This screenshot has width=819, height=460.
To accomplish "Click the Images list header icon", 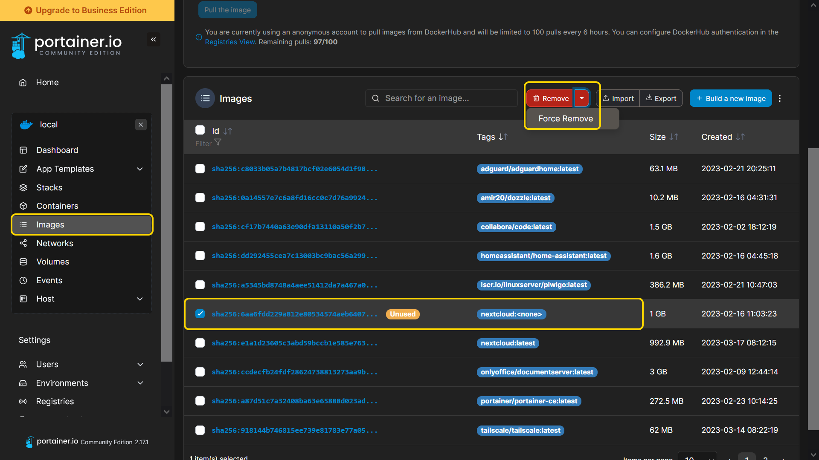I will pos(205,98).
